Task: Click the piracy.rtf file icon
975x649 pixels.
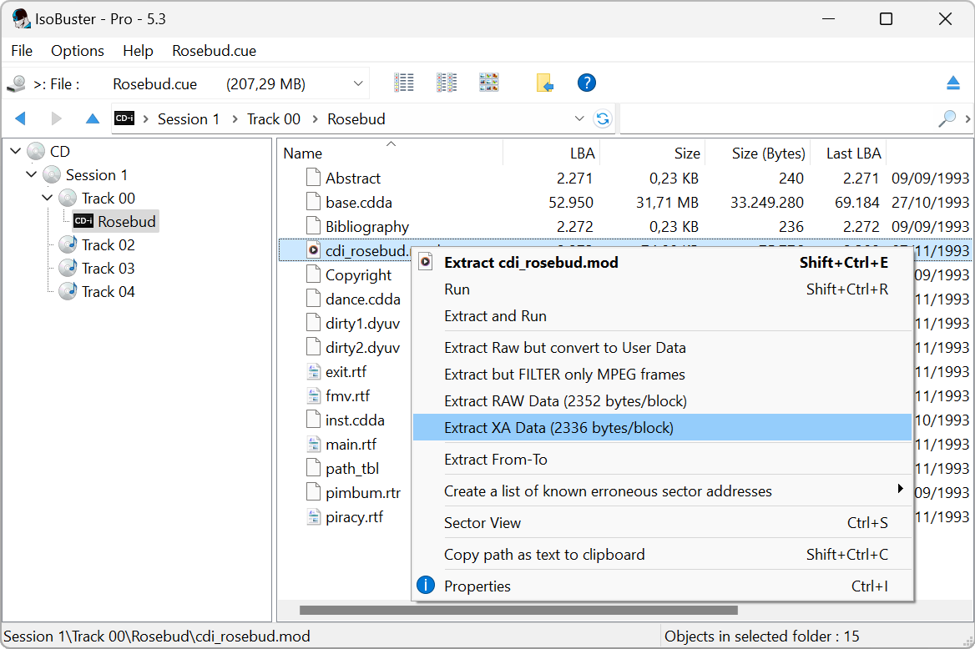Action: [x=314, y=517]
